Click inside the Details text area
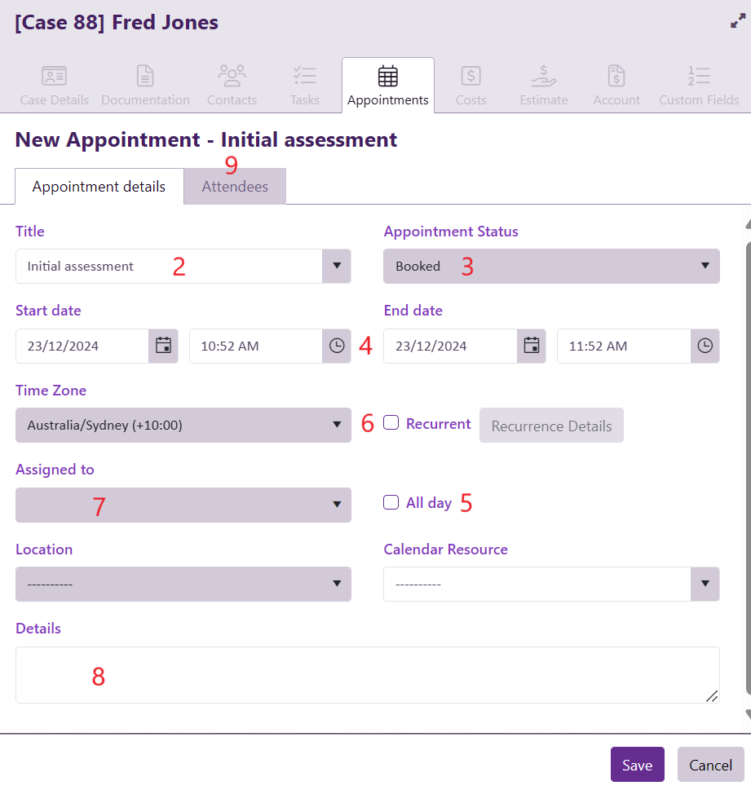 click(367, 675)
